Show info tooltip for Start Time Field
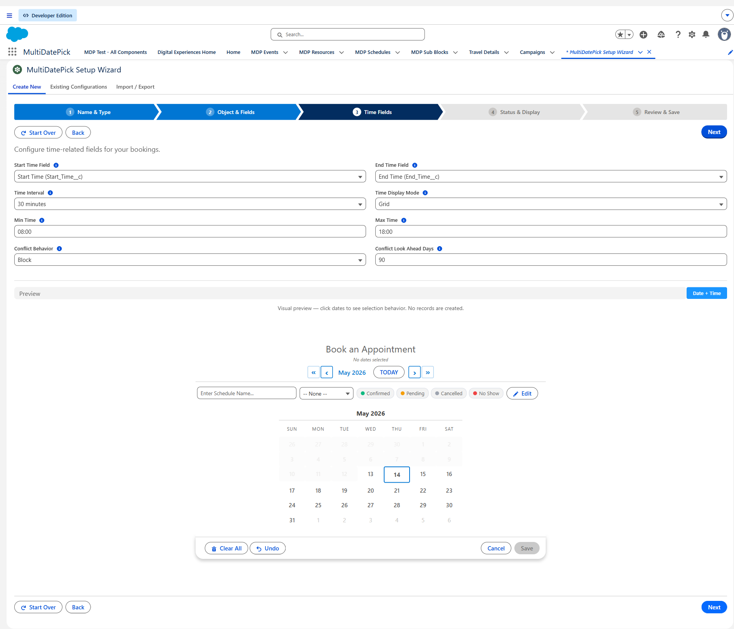The image size is (734, 629). pos(56,165)
